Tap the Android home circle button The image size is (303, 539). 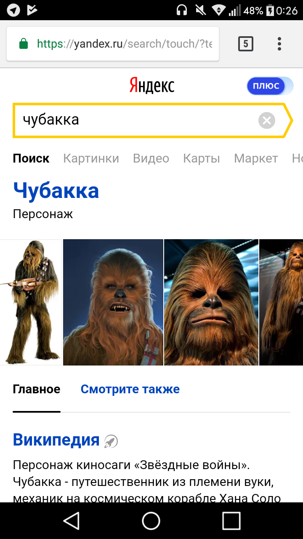coord(151,520)
